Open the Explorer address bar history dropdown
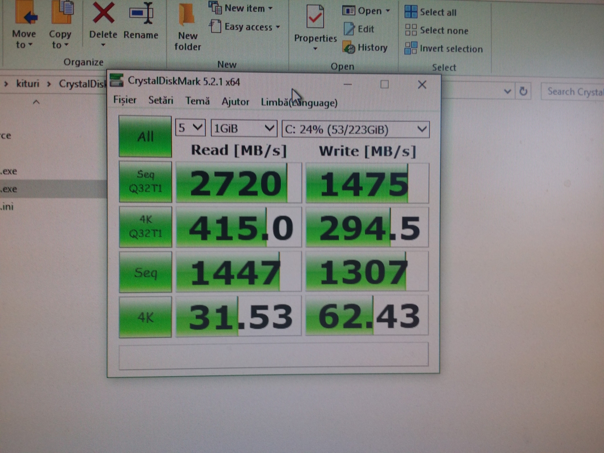 click(x=507, y=91)
